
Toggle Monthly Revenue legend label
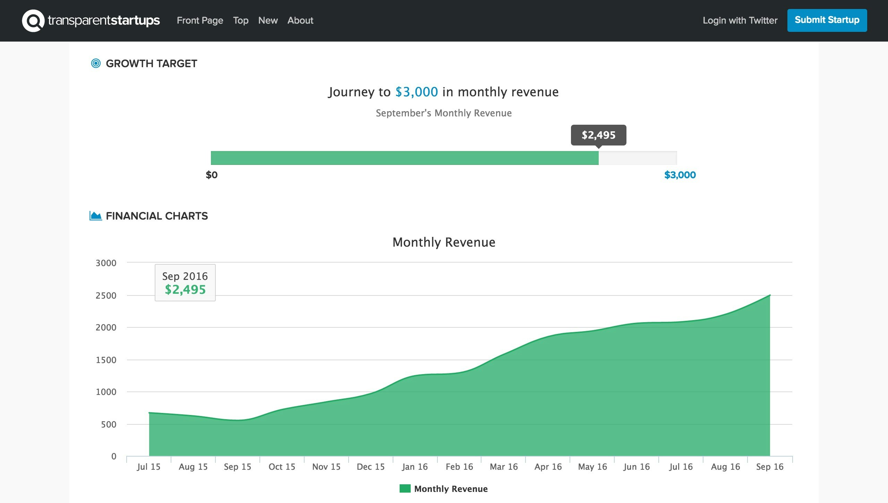451,489
